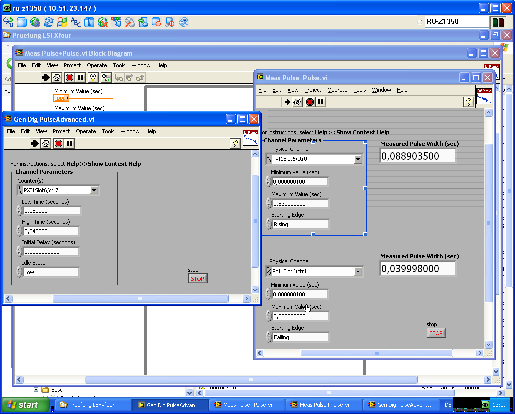The image size is (515, 414).
Task: Open Project menu in Block Diagram window
Action: coord(72,65)
